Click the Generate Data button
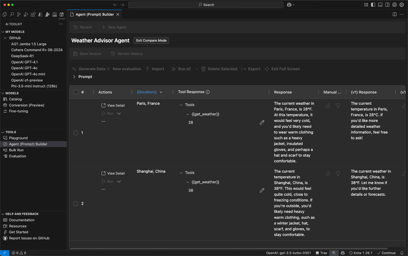Image resolution: width=408 pixels, height=256 pixels. coord(89,69)
